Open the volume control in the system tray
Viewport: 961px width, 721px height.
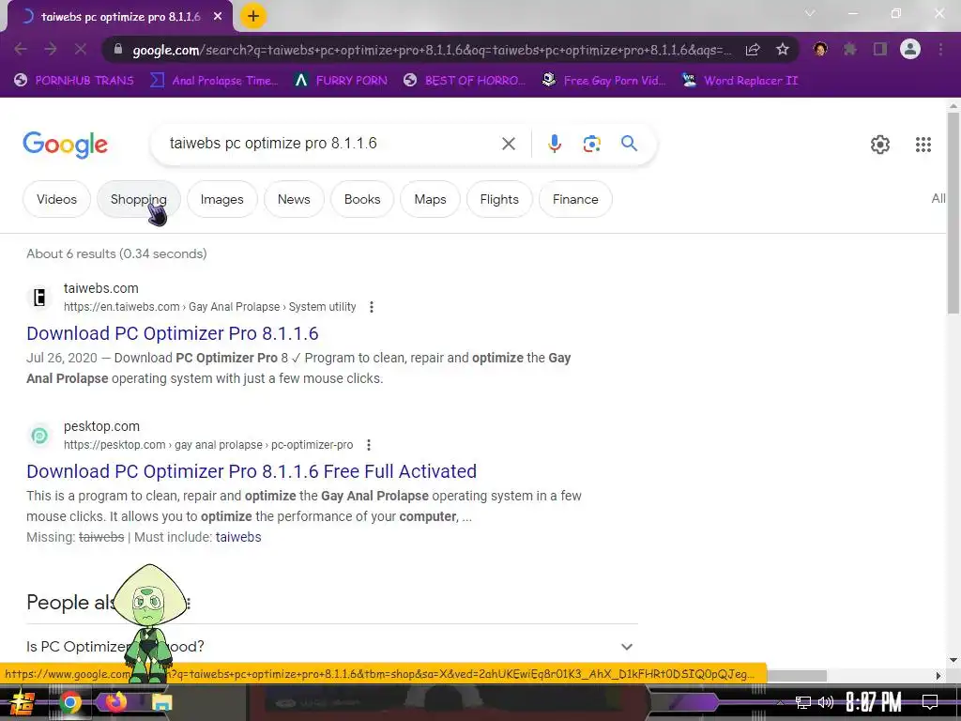coord(826,702)
